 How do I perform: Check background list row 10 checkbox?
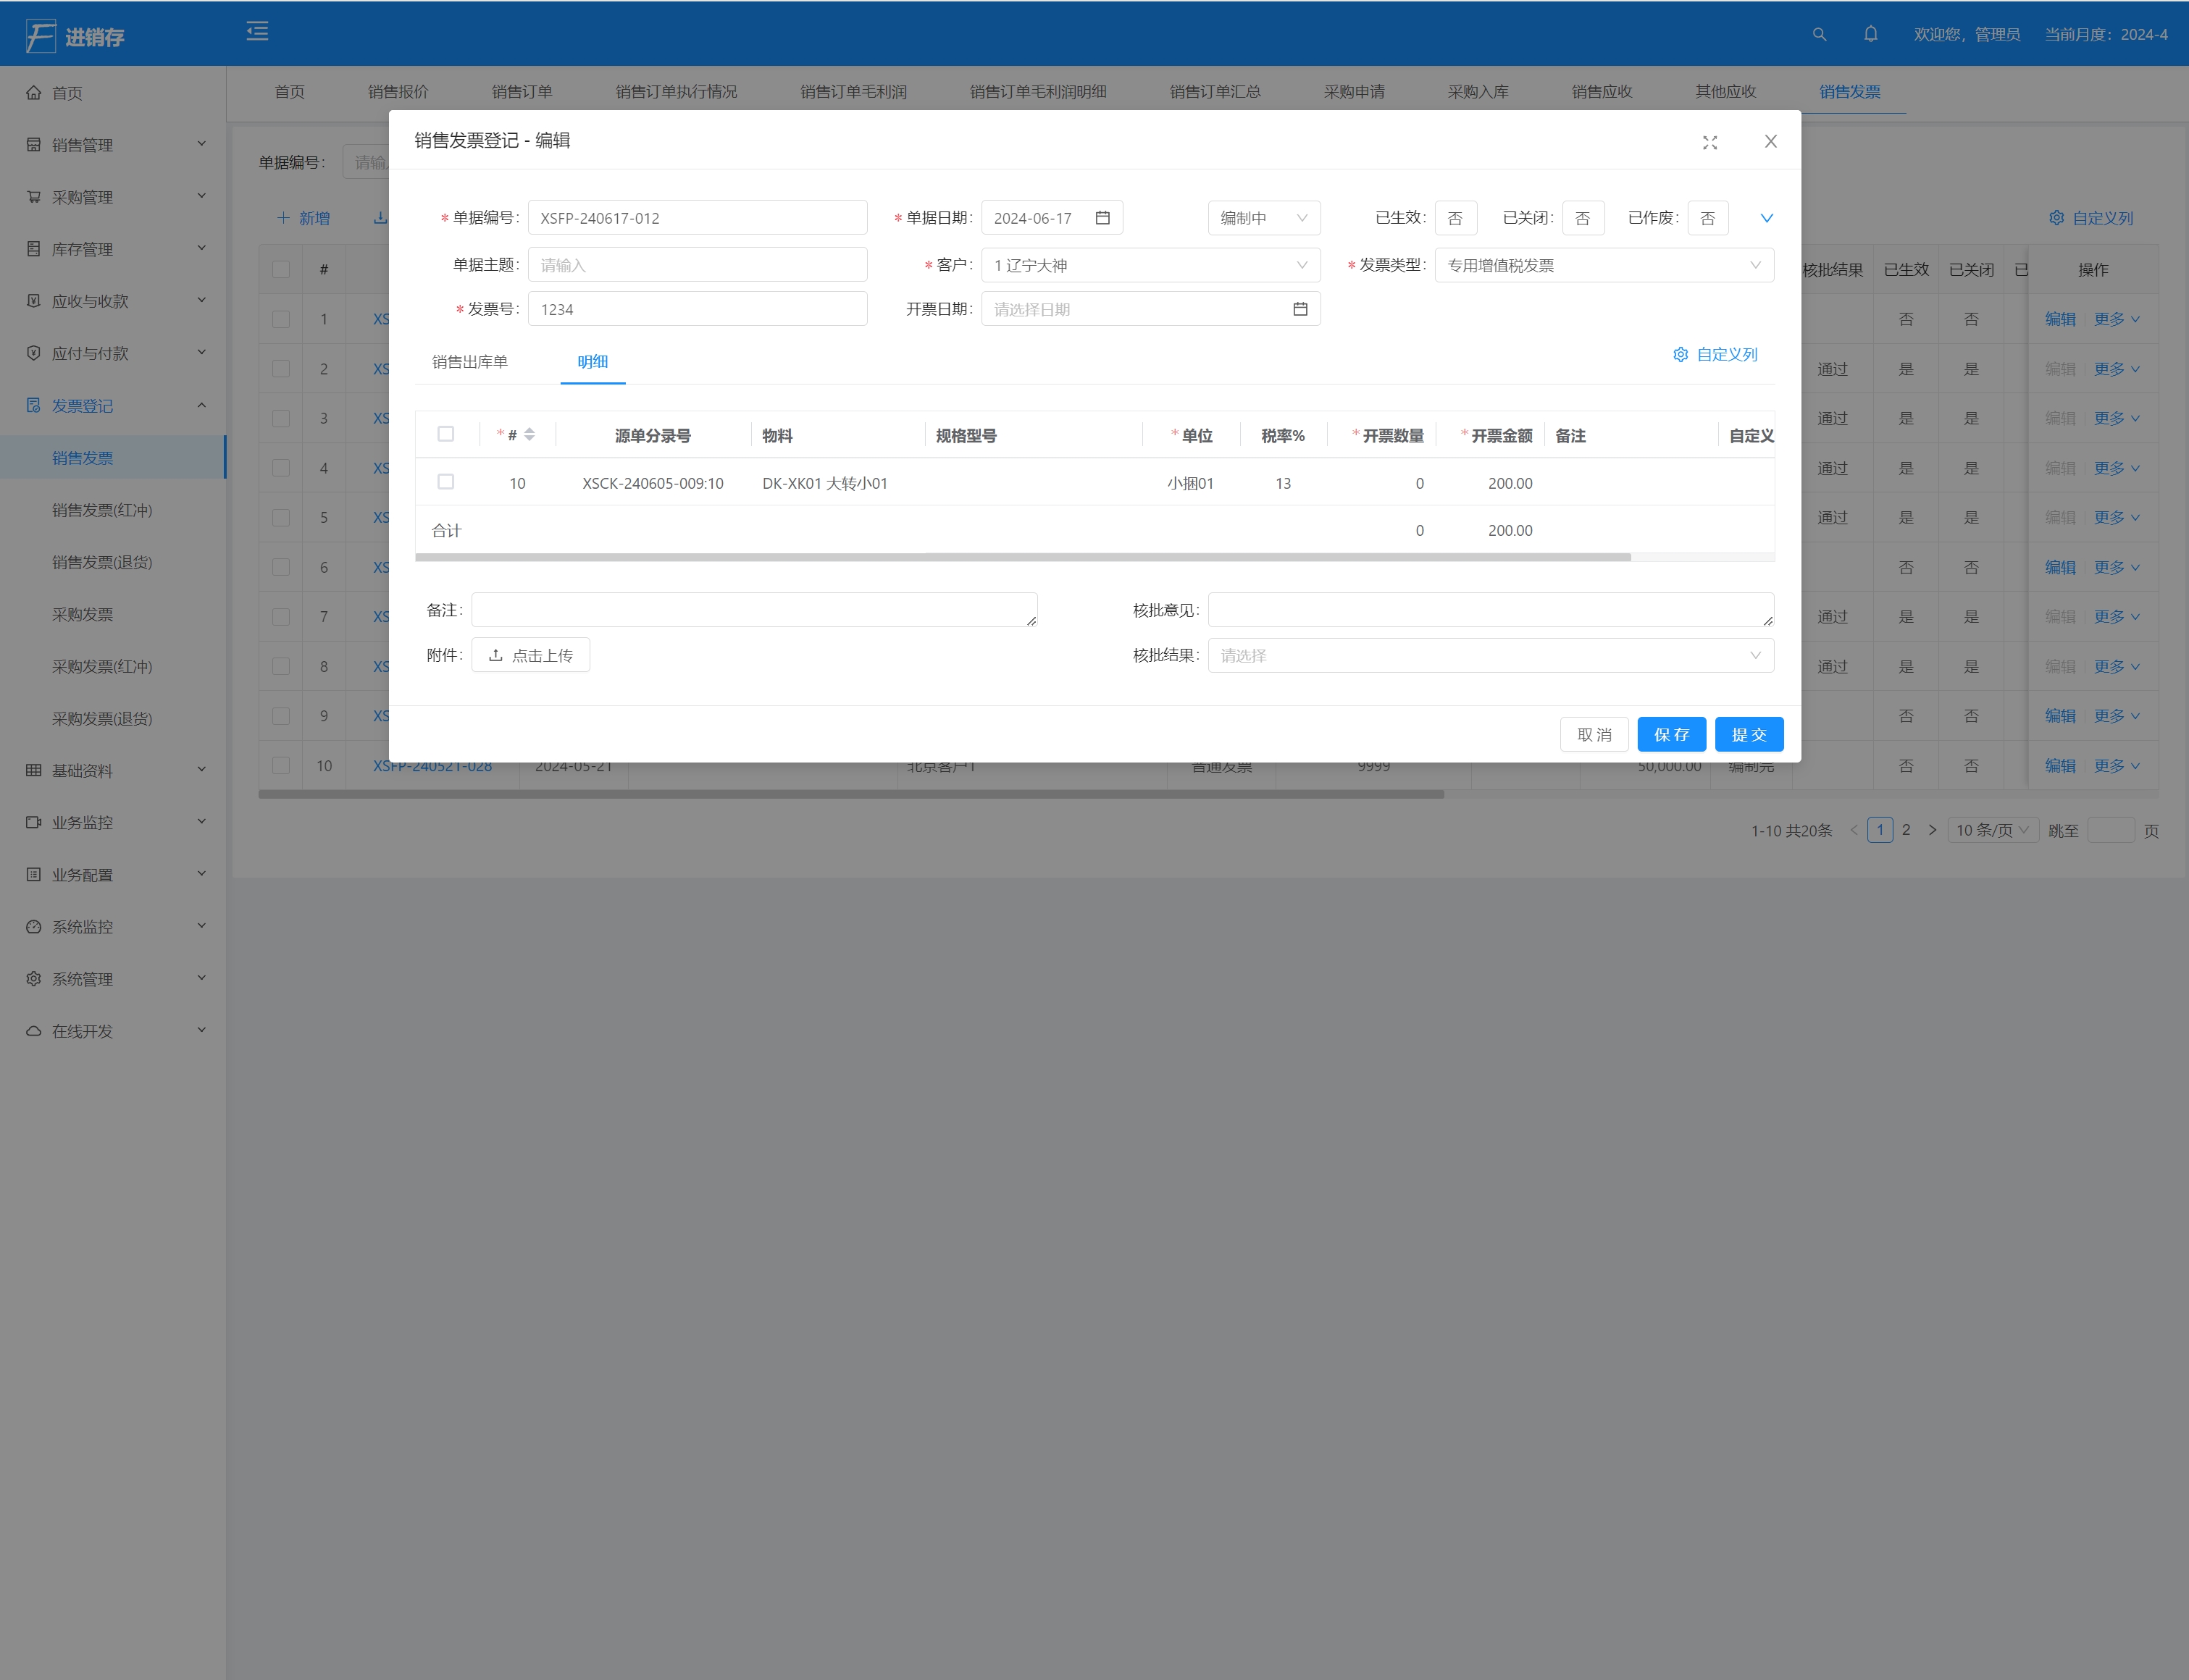coord(281,765)
